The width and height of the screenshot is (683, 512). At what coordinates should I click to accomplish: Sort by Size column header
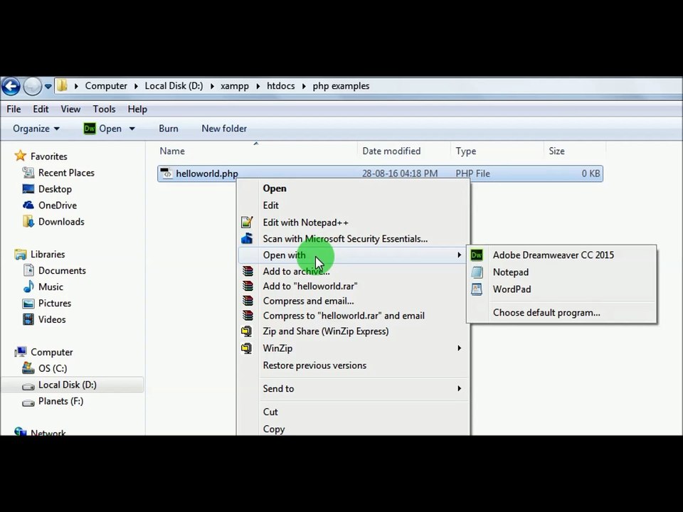pos(556,151)
